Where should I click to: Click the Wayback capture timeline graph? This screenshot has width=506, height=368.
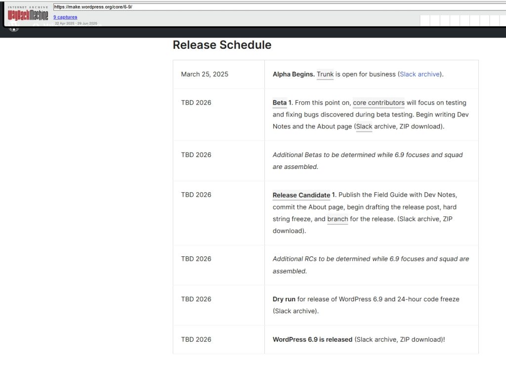click(x=463, y=20)
